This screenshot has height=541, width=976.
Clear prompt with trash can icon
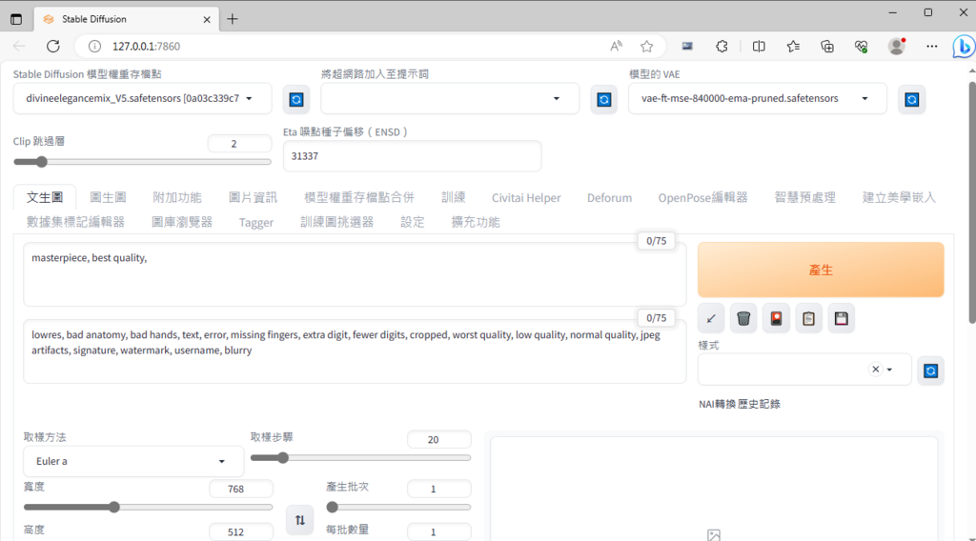pos(743,319)
